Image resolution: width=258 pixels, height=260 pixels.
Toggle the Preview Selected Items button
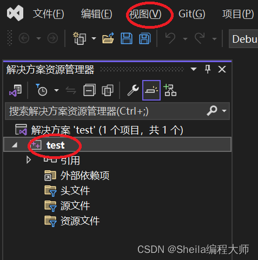(x=151, y=90)
